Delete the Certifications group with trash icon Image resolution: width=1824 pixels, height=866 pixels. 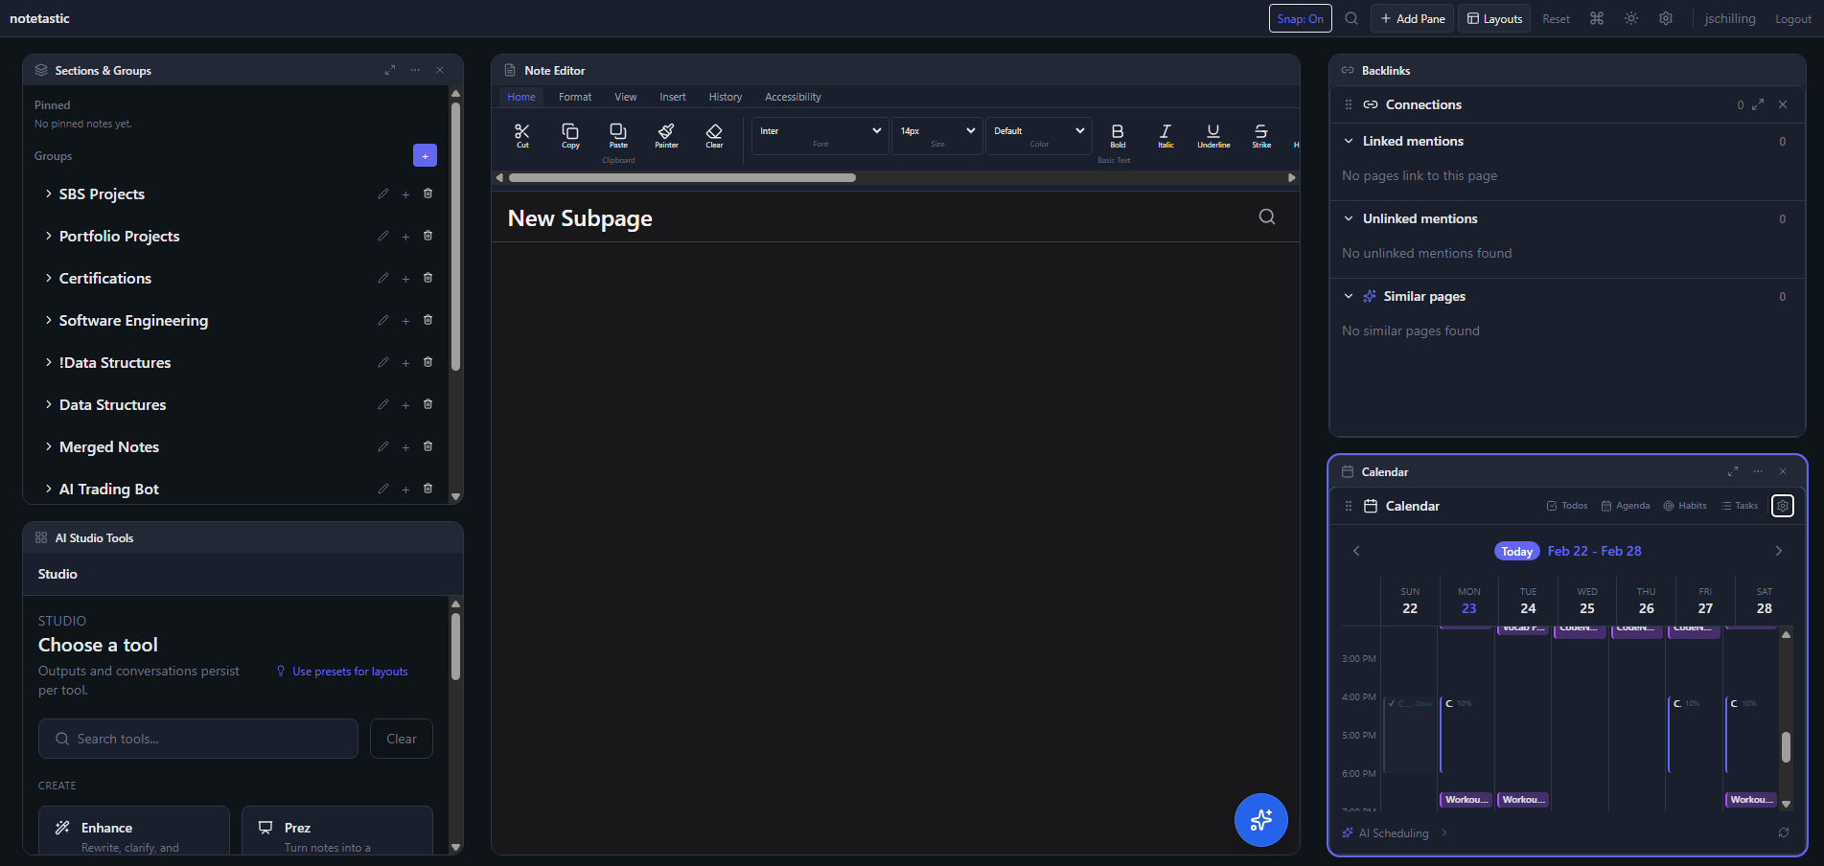tap(428, 278)
